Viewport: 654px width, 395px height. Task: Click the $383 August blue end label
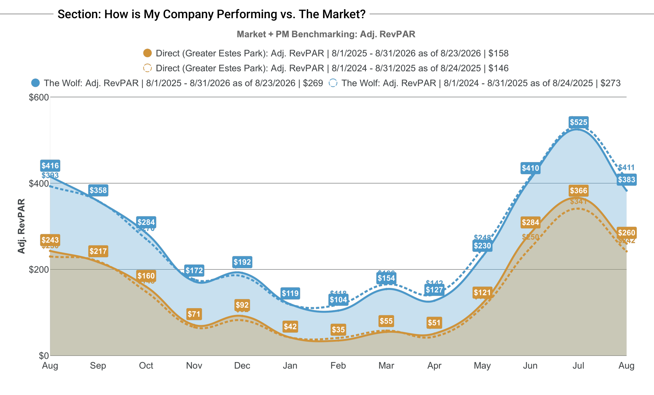coord(626,180)
